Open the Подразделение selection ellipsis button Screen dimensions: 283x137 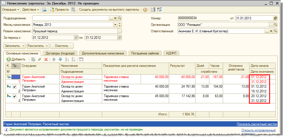point(111,18)
